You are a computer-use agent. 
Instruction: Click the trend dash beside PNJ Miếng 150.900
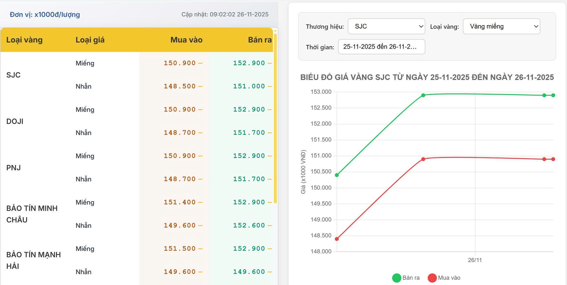[x=200, y=156]
